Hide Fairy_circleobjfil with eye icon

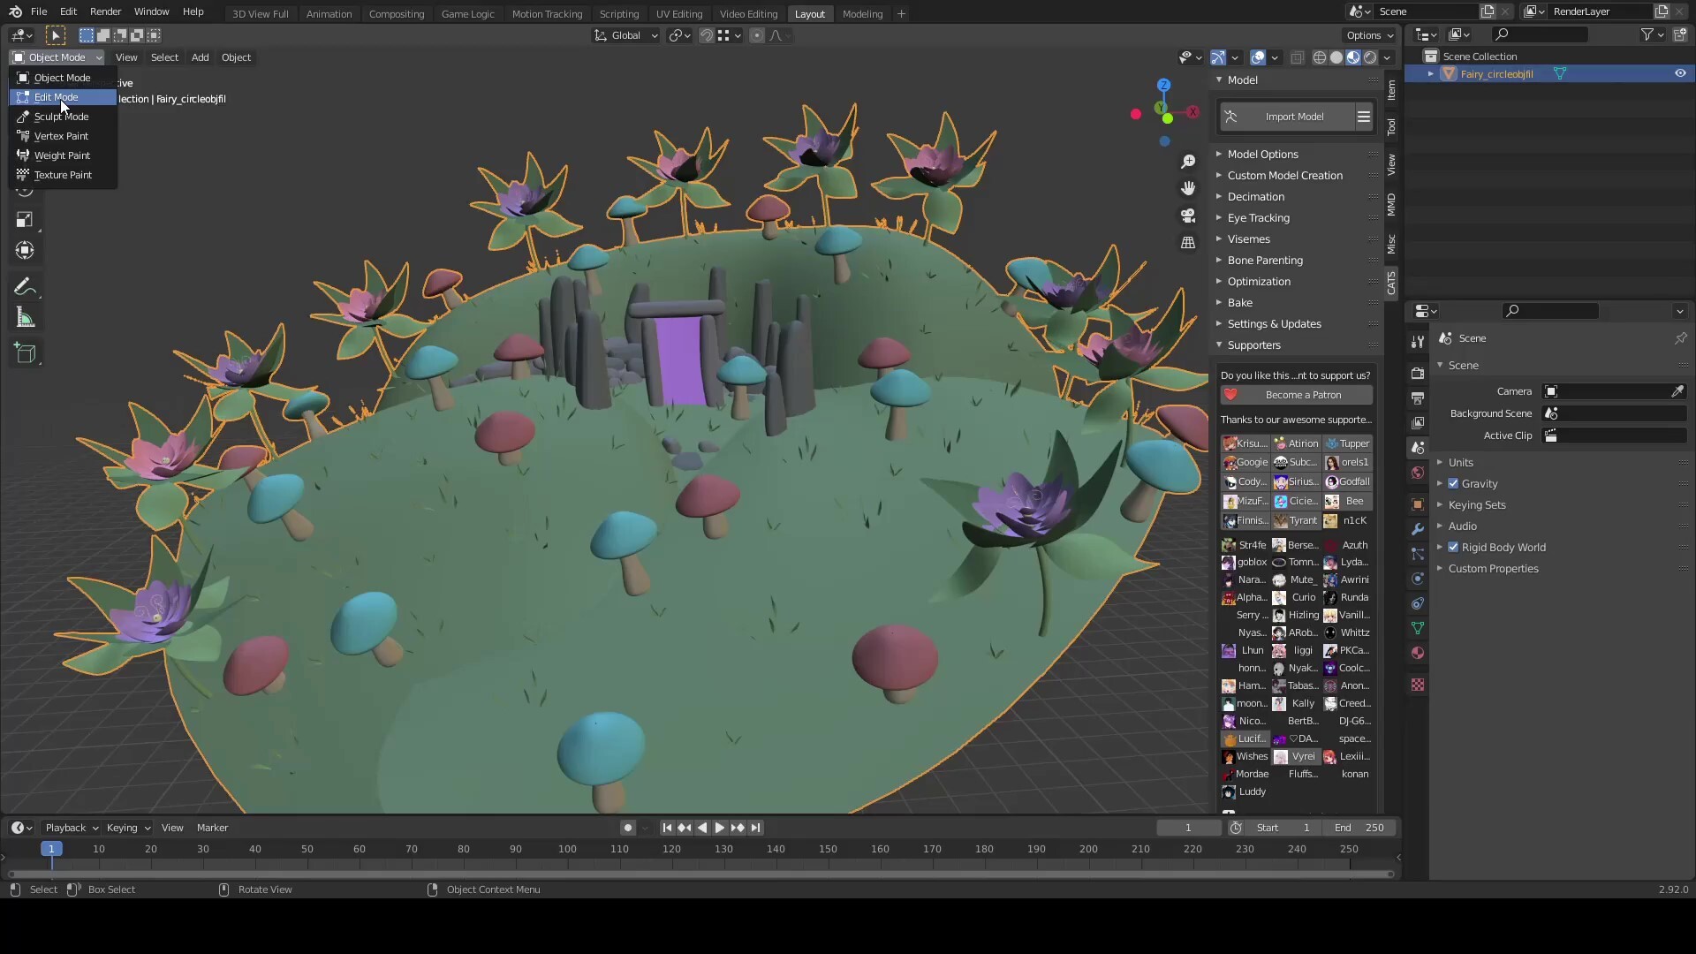pos(1680,74)
